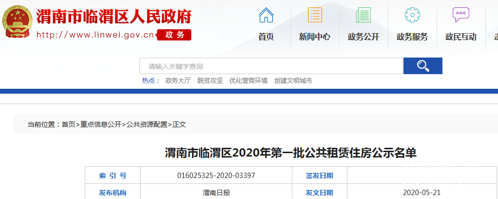Focus the keyword search input field
Viewport: 498px width, 199px height.
pos(271,66)
